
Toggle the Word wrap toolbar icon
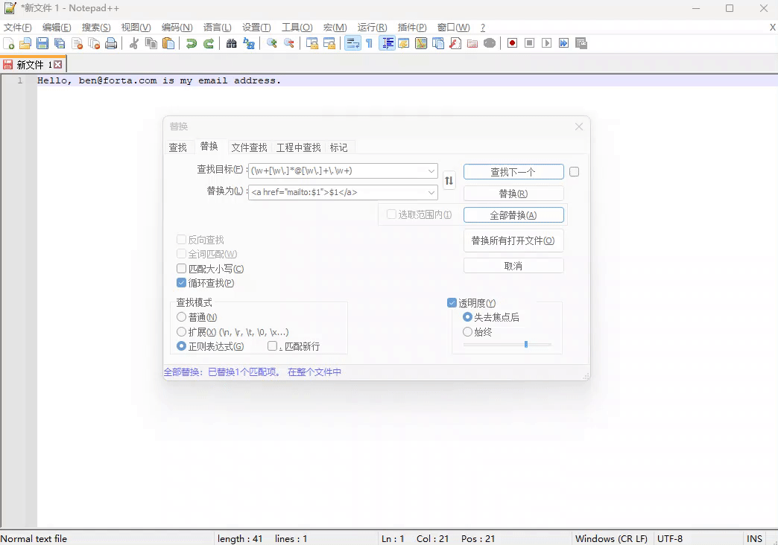point(352,43)
